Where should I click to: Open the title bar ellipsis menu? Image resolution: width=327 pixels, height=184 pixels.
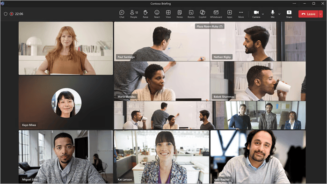pyautogui.click(x=294, y=3)
